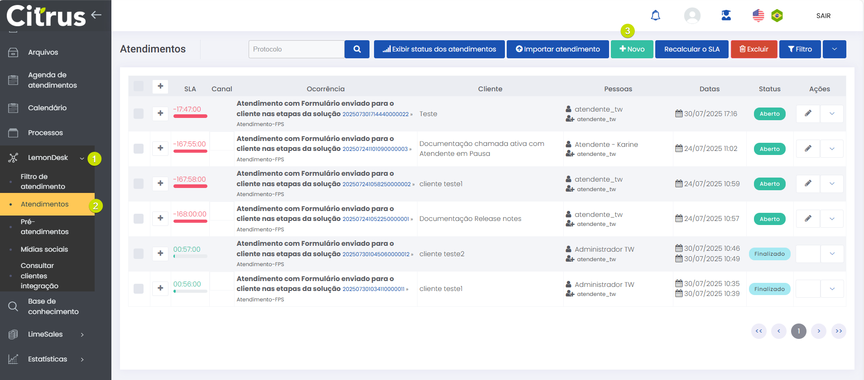The height and width of the screenshot is (380, 864).
Task: Switch language using the Brazil flag
Action: point(777,16)
